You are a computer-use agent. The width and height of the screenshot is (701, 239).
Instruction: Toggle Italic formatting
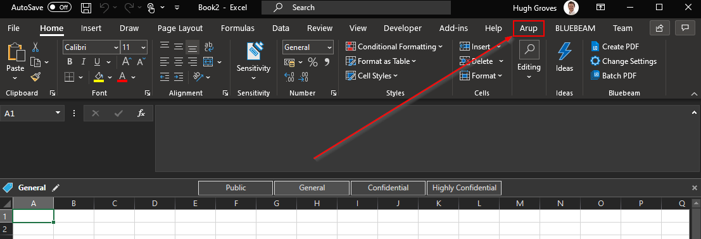point(83,62)
